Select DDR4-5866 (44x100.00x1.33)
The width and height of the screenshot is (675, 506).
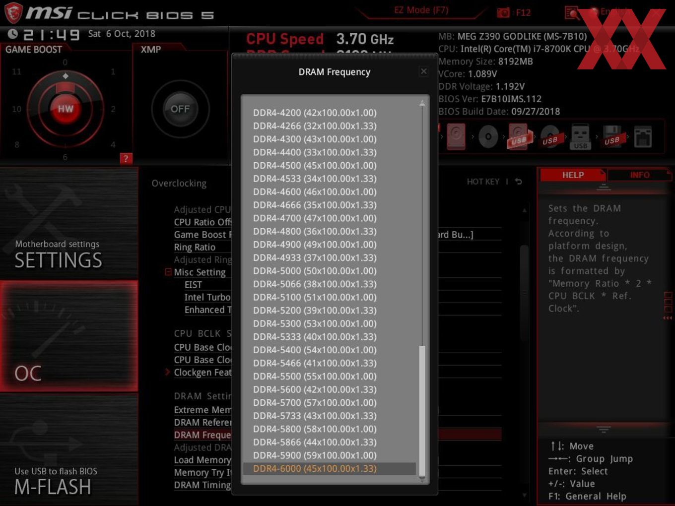click(x=329, y=442)
